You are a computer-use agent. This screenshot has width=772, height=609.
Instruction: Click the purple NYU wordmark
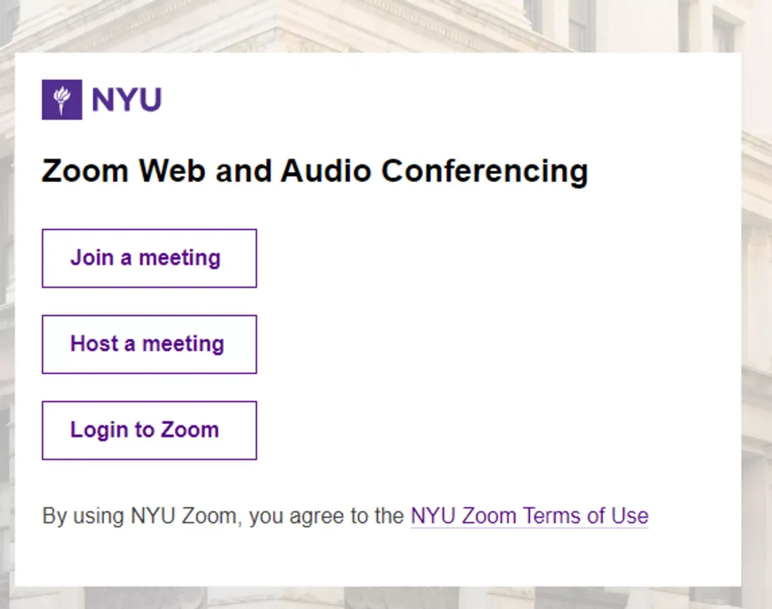pos(127,100)
